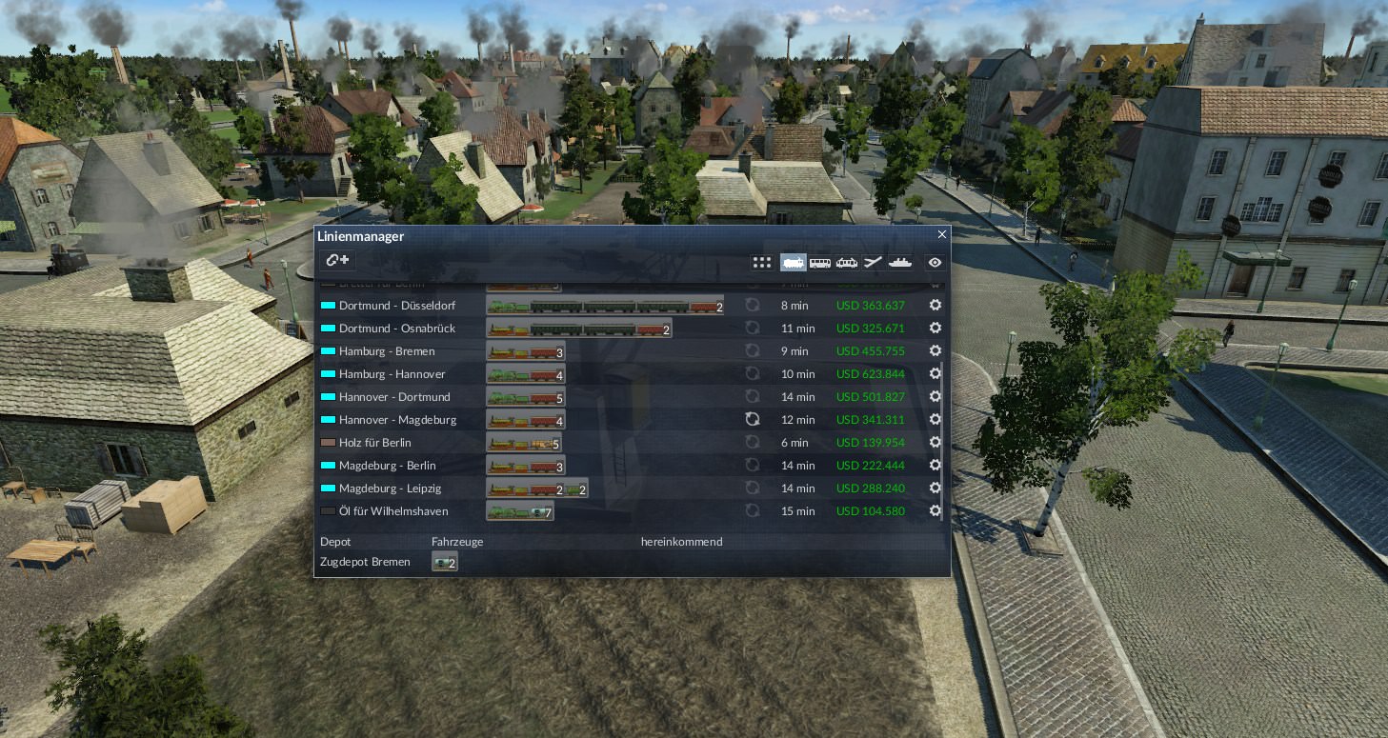The width and height of the screenshot is (1388, 738).
Task: Filter lines by ship icon
Action: click(900, 263)
